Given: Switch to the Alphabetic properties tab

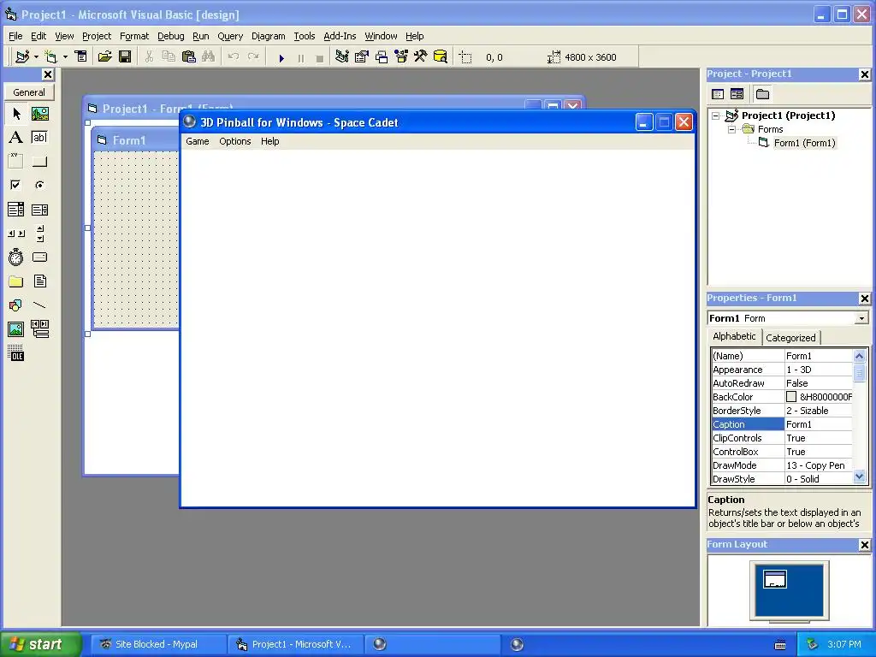Looking at the screenshot, I should (x=734, y=336).
